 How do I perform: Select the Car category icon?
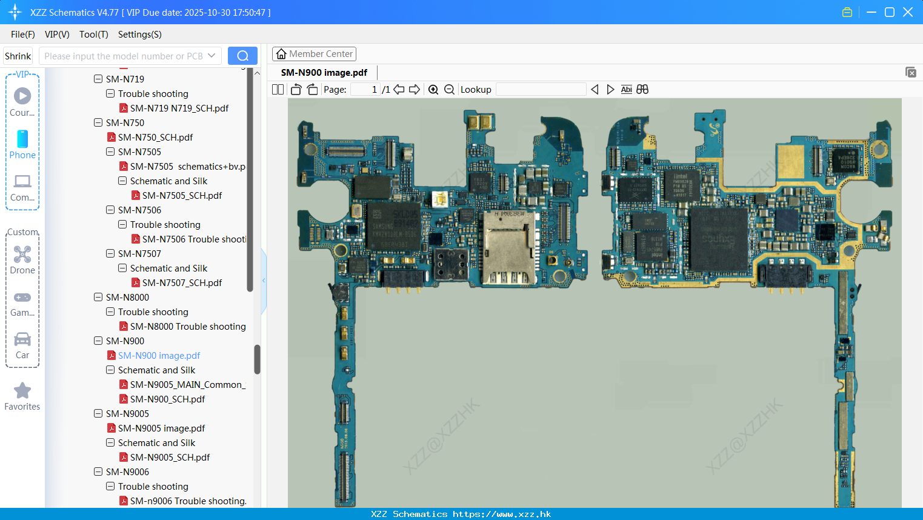coord(22,339)
